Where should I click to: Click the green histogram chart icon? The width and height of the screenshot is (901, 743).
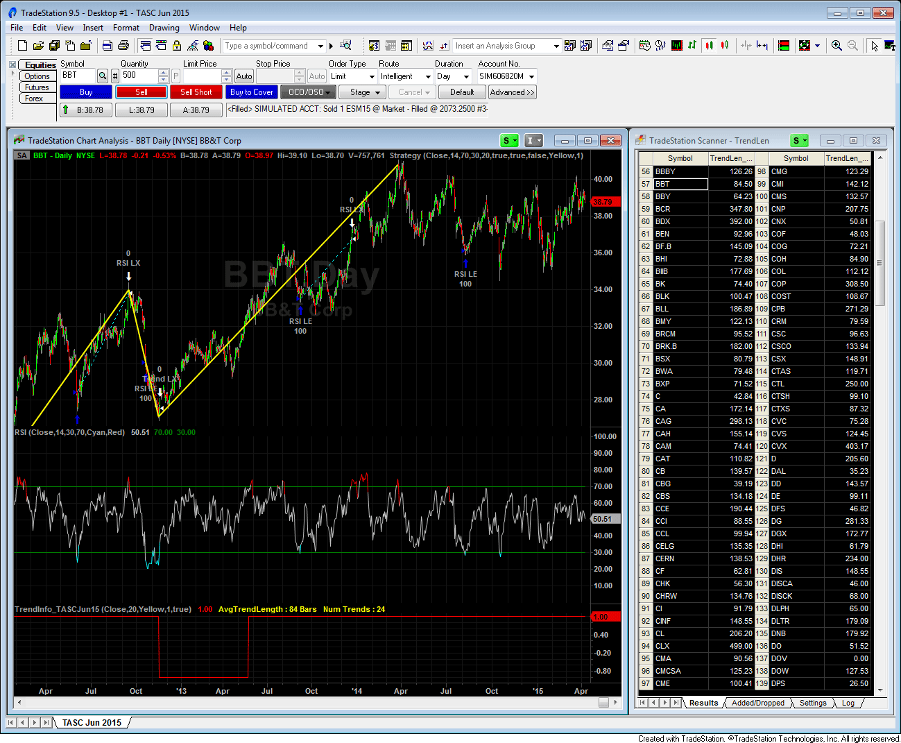point(676,46)
